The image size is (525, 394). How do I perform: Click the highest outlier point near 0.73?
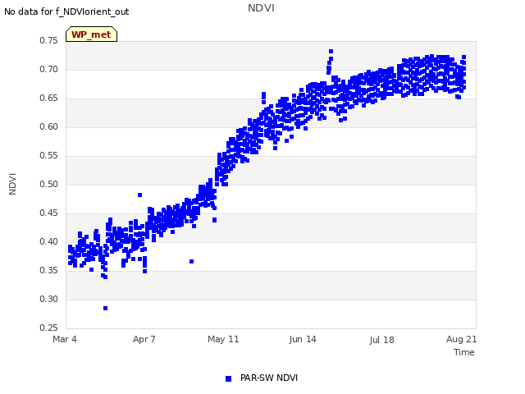tap(331, 51)
